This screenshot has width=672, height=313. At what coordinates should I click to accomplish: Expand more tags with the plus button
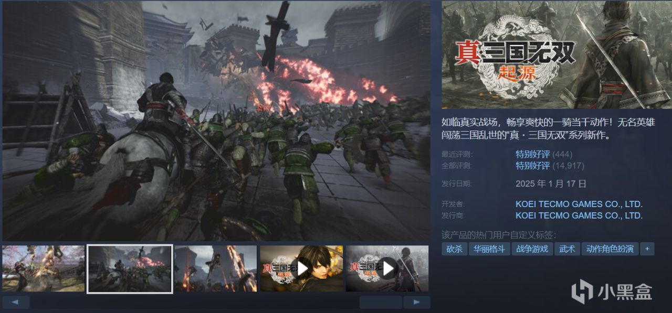pos(647,249)
